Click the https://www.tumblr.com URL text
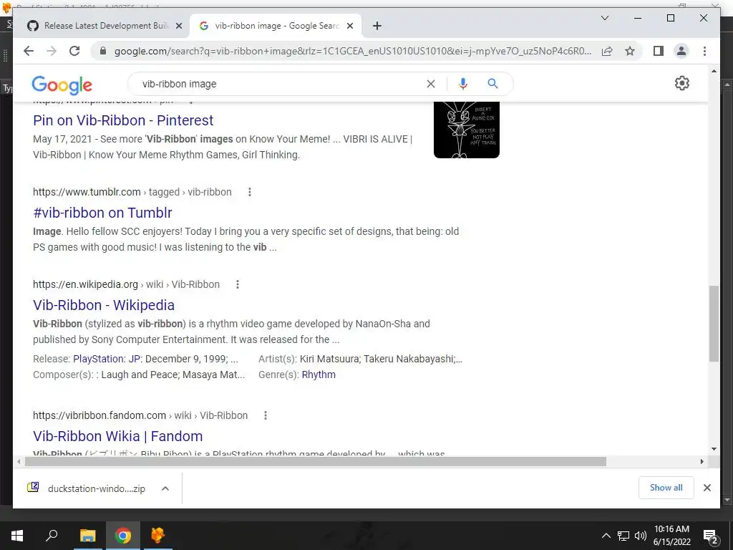 click(87, 192)
